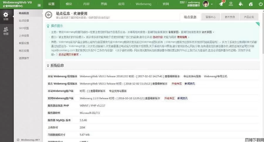Screen dimensions: 264x142
Task: Click 专业支持与服务 in 本站Webmeng客户端 row
Action: click(118, 91)
